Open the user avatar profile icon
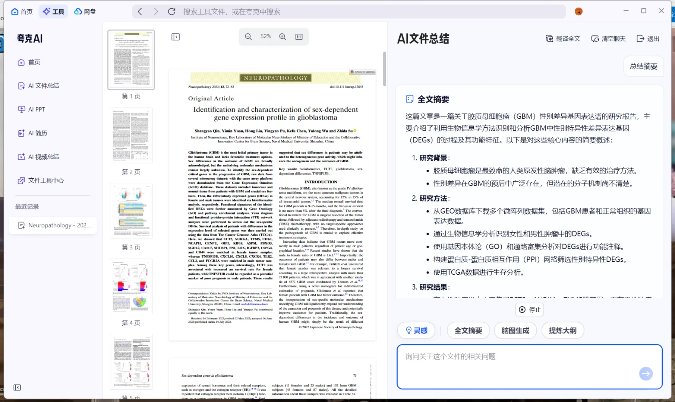Image resolution: width=675 pixels, height=402 pixels. pos(578,12)
